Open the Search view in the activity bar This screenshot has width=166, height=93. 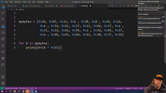click(3, 13)
